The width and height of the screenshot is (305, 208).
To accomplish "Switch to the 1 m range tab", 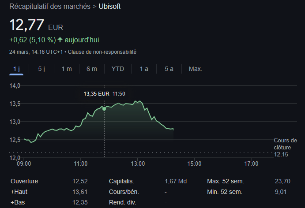I will coord(67,69).
